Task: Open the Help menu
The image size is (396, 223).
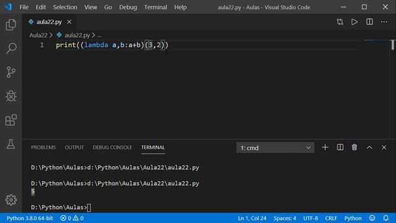Action: [180, 7]
